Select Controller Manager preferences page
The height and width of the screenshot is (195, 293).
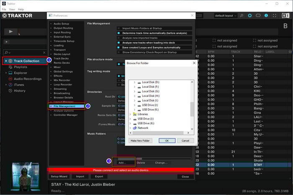click(65, 115)
